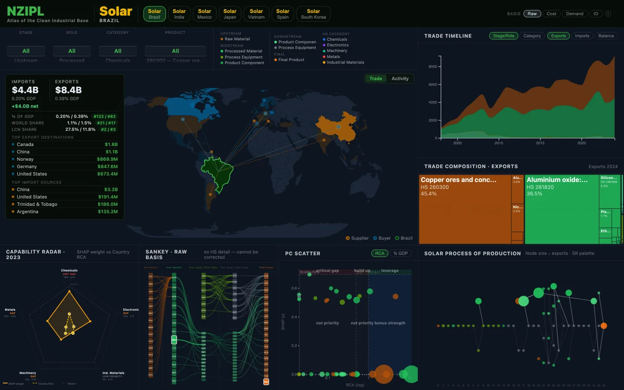Click the Raw Material legend entry
Viewport: 624px width, 390px height.
[x=235, y=39]
